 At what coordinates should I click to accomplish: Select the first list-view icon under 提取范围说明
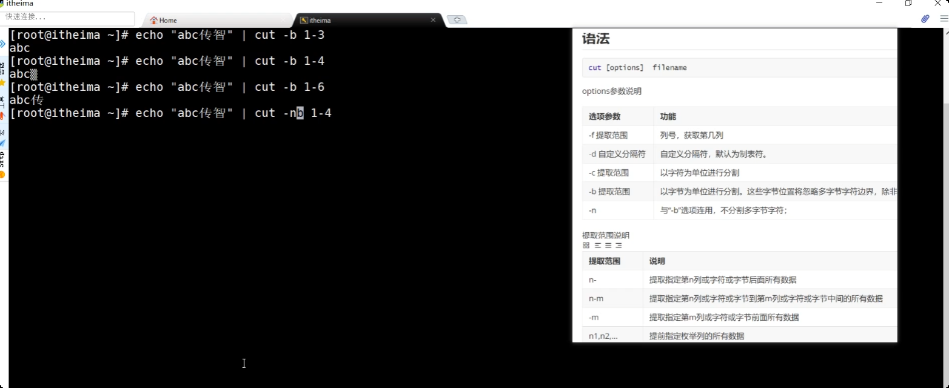tap(599, 245)
